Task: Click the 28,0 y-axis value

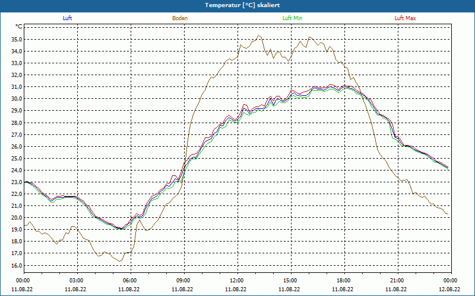Action: pos(17,123)
